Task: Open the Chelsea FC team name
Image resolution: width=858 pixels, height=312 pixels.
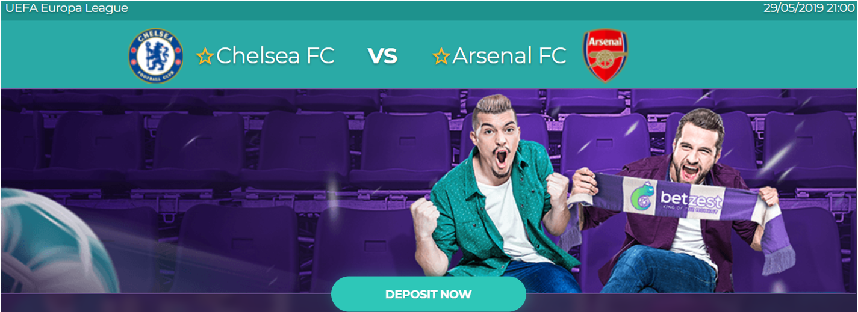Action: (x=275, y=56)
